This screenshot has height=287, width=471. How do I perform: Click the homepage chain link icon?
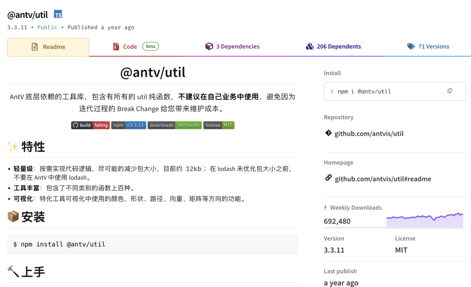329,178
